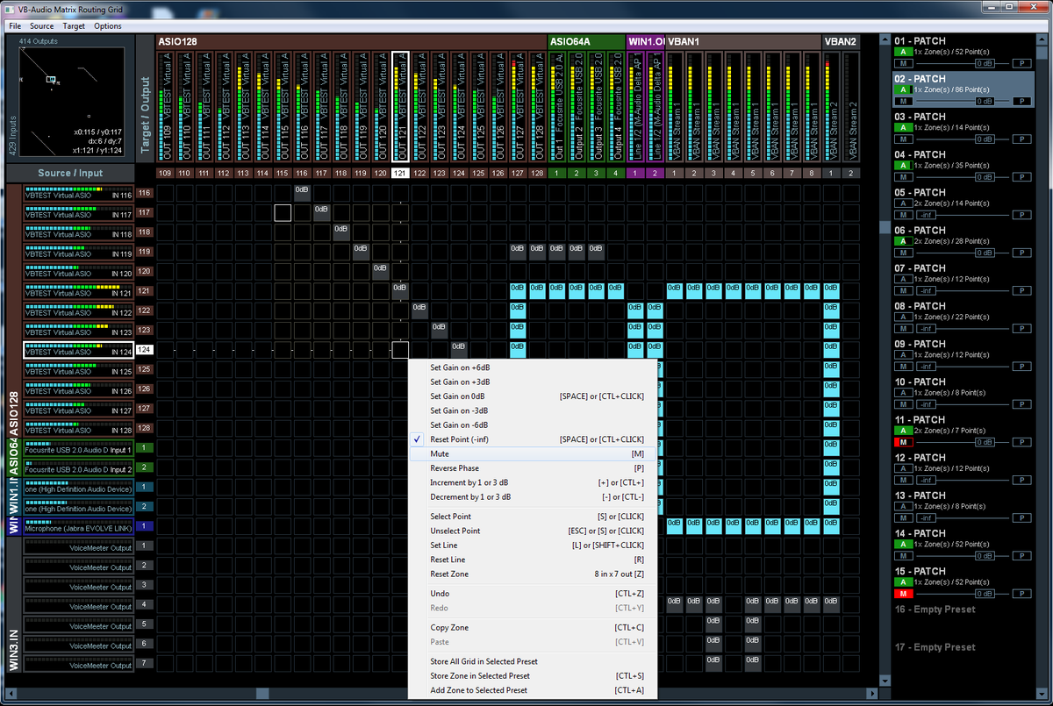Mute preset 04 - PATCH with M button
Screen dimensions: 1053x706
(902, 177)
